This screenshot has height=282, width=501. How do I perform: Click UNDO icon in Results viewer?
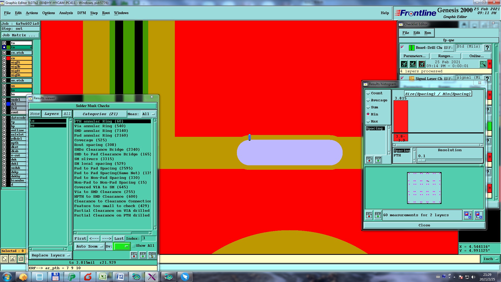pyautogui.click(x=152, y=255)
